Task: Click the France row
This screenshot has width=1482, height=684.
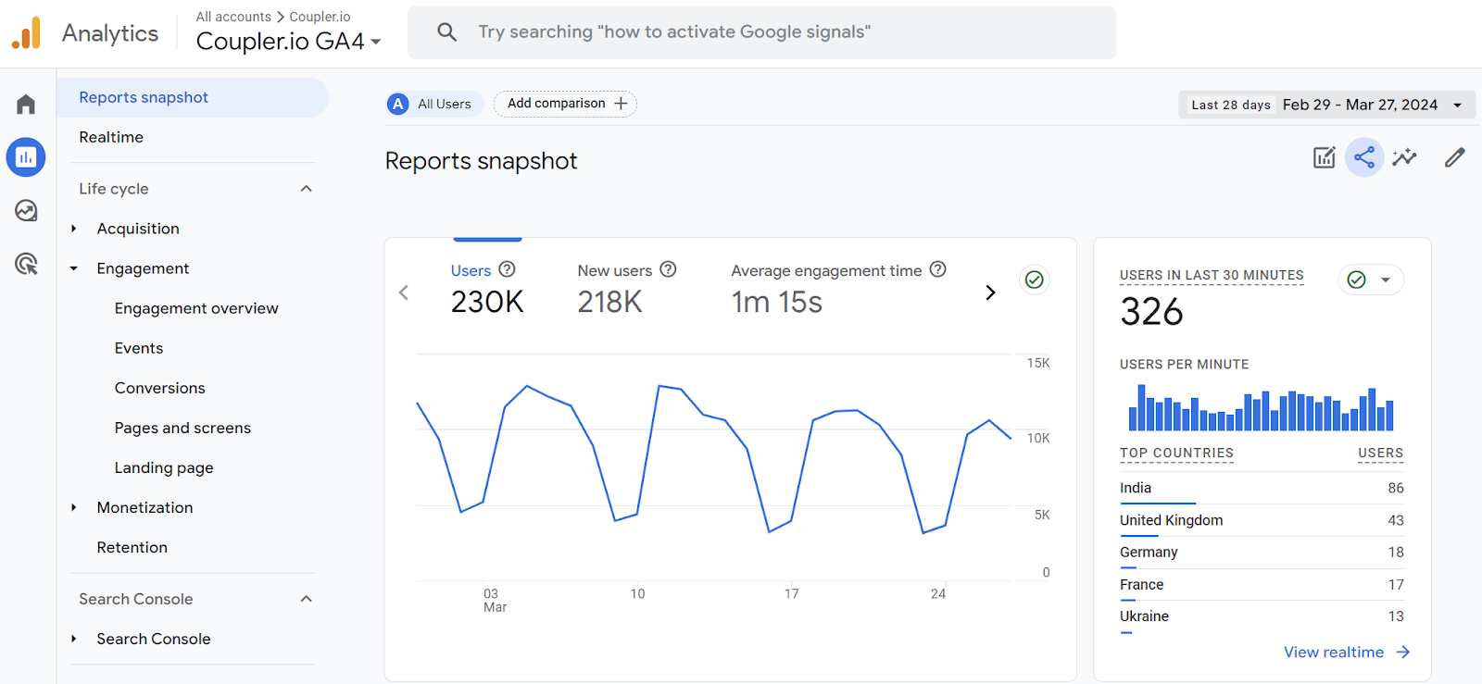Action: (x=1262, y=585)
